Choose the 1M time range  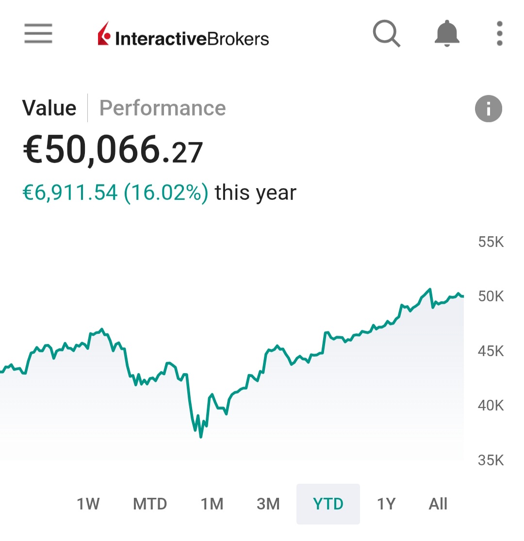point(212,504)
